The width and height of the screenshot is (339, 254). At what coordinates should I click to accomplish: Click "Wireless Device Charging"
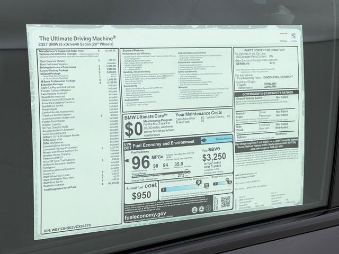pos(57,155)
